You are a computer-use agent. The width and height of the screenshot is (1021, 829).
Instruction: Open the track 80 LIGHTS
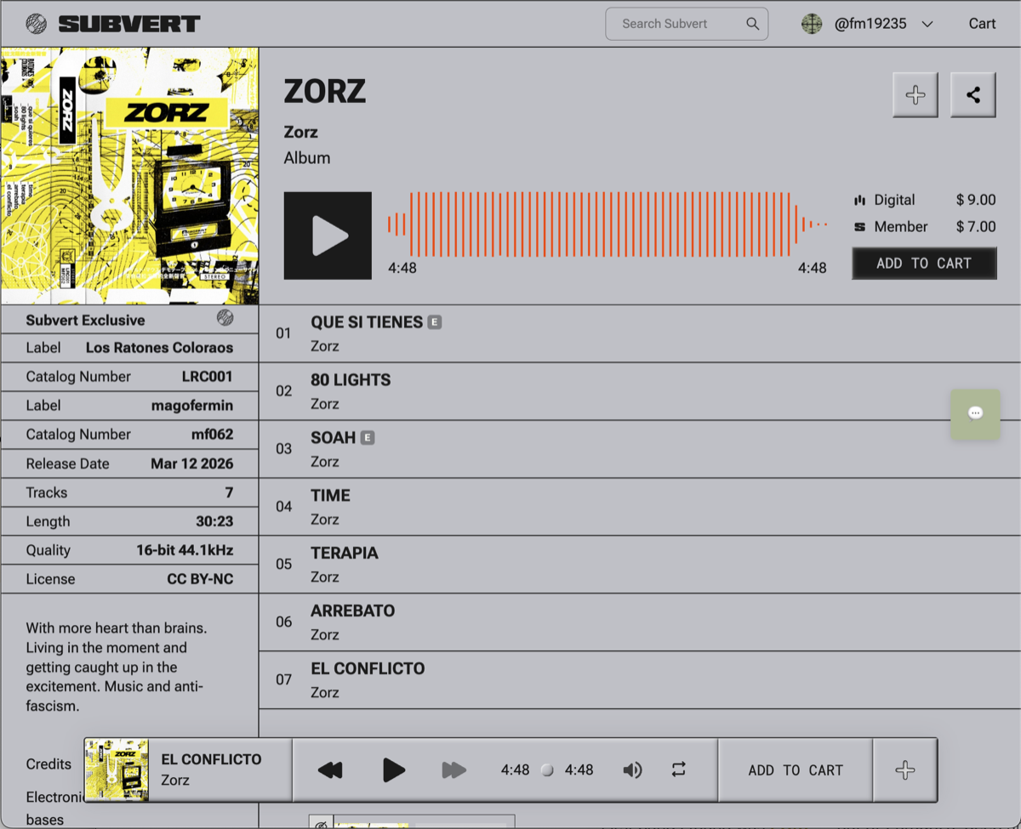click(350, 380)
